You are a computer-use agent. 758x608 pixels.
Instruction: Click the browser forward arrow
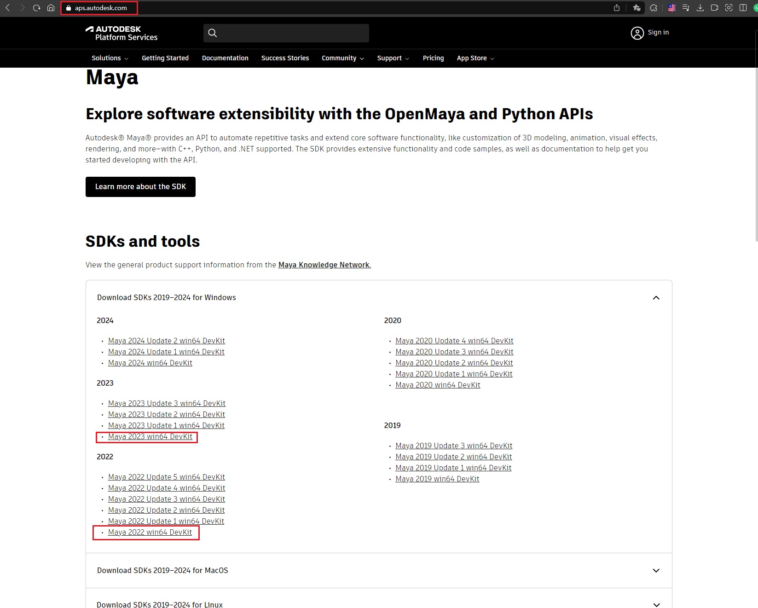coord(22,8)
